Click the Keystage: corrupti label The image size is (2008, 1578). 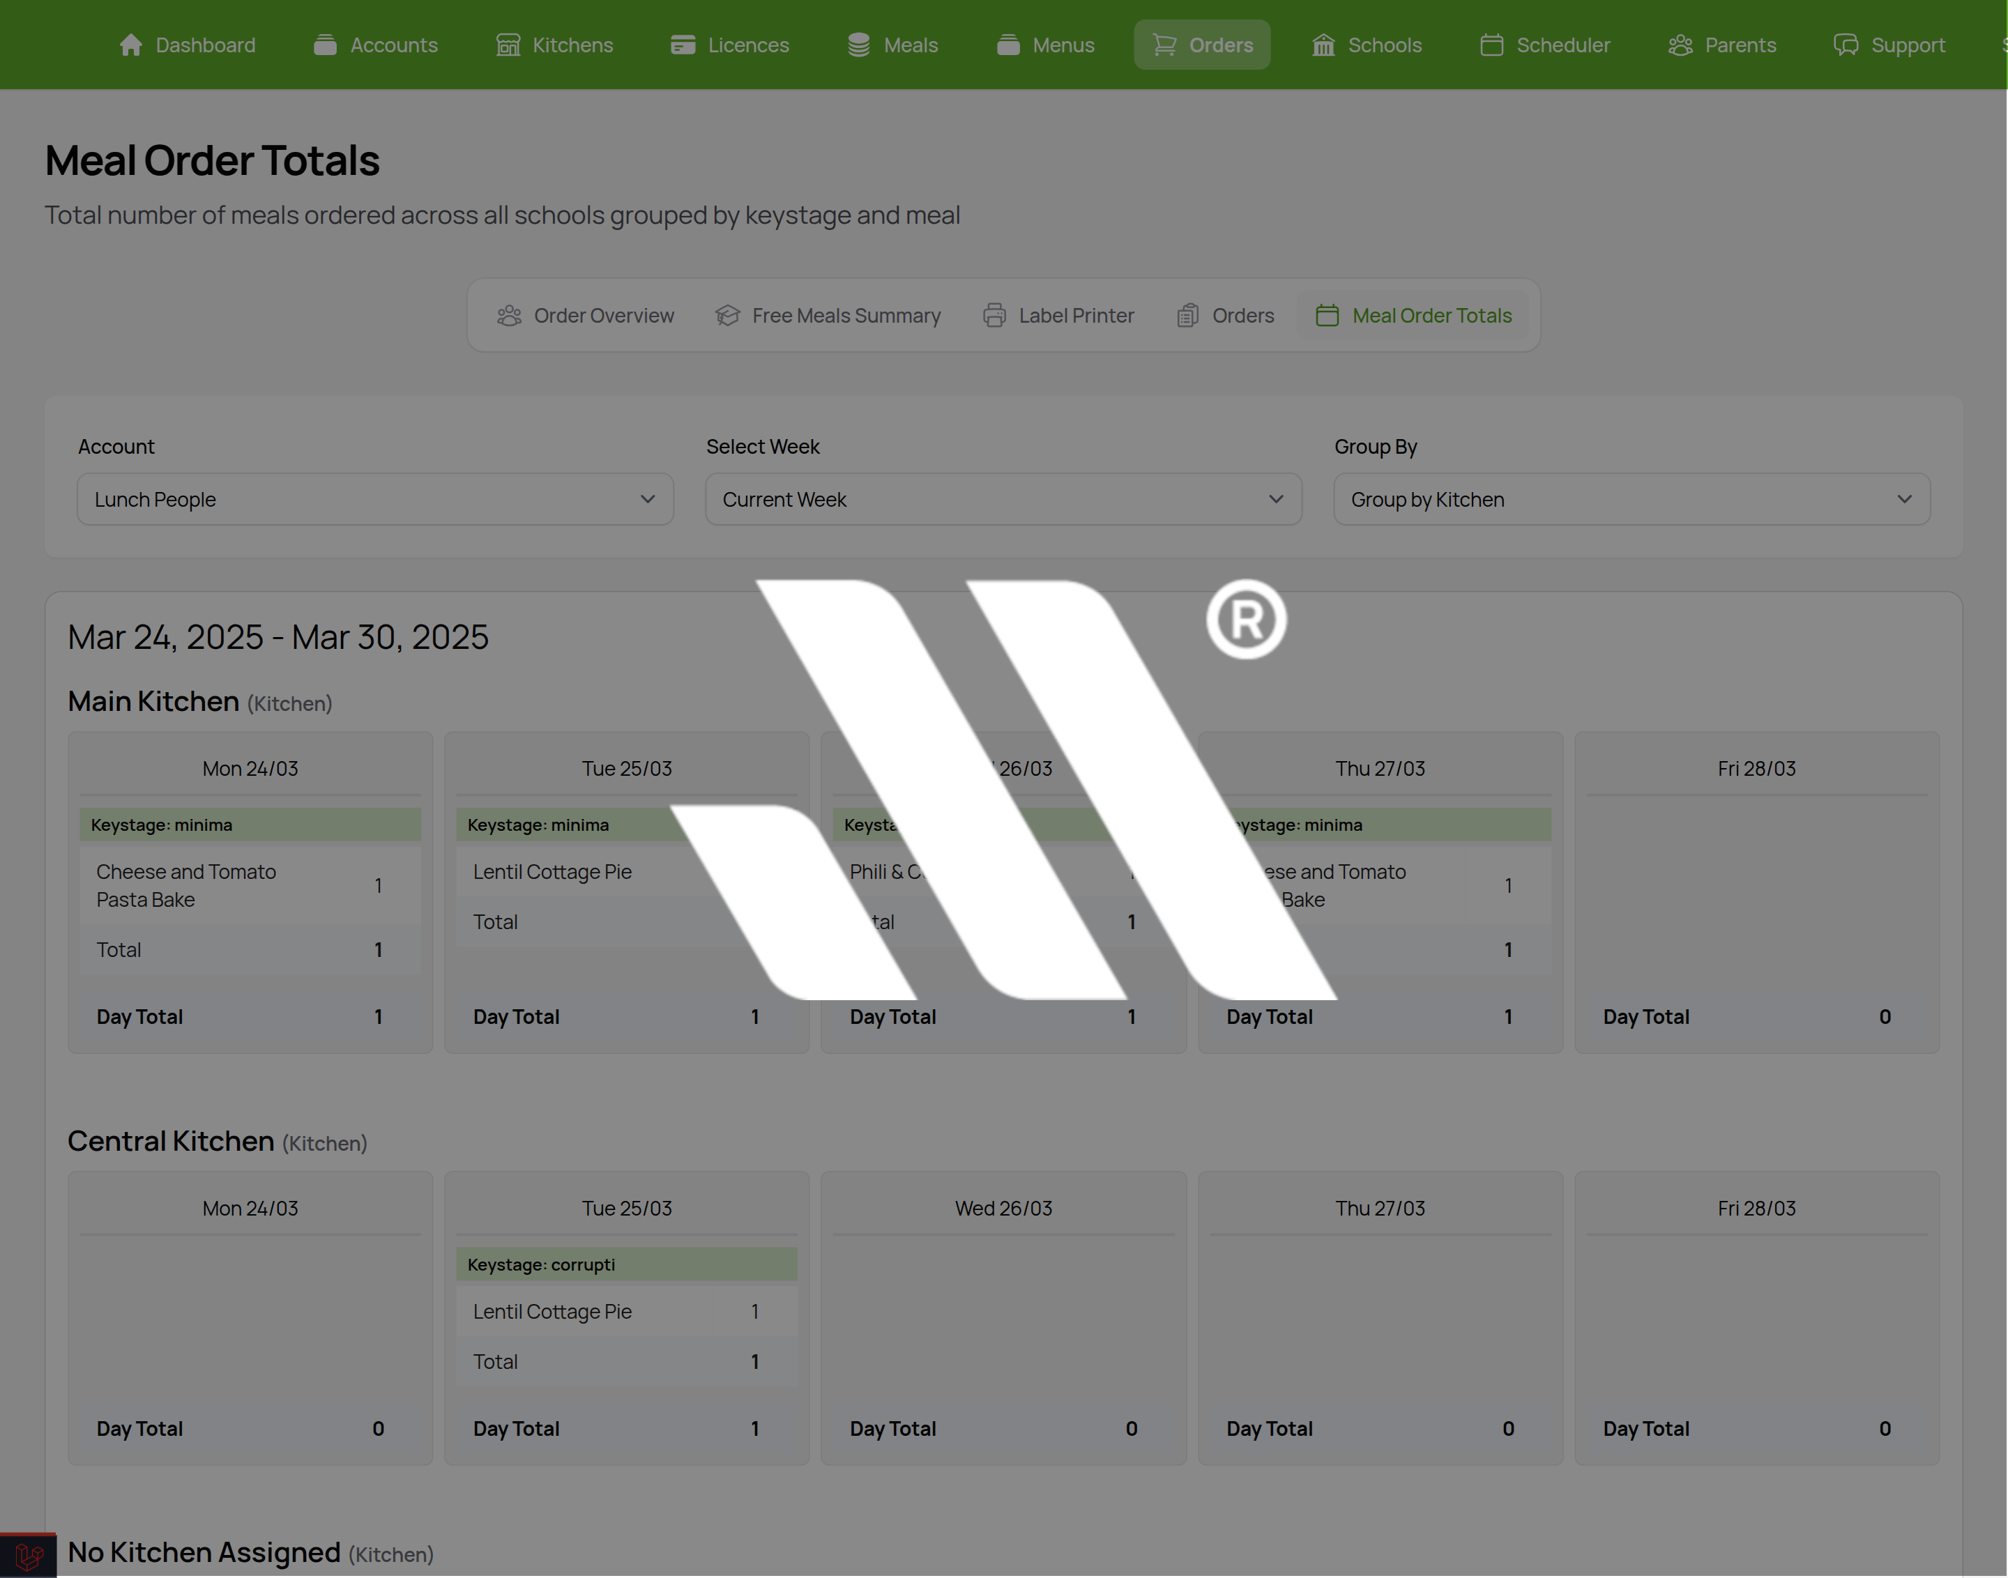[542, 1265]
